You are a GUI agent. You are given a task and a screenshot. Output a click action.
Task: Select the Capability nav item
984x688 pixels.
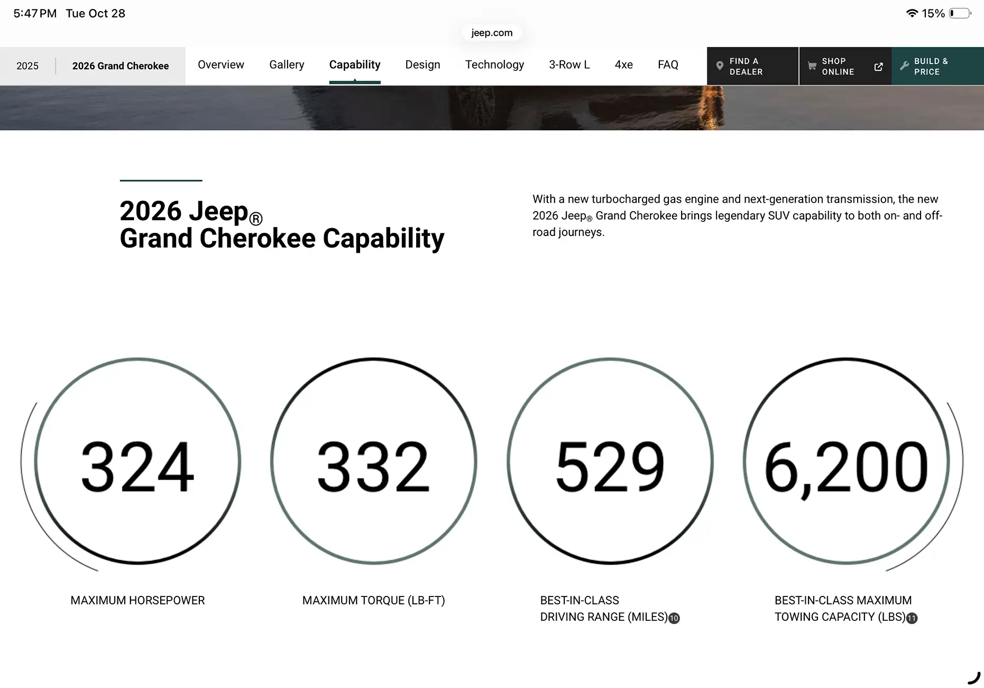[355, 65]
